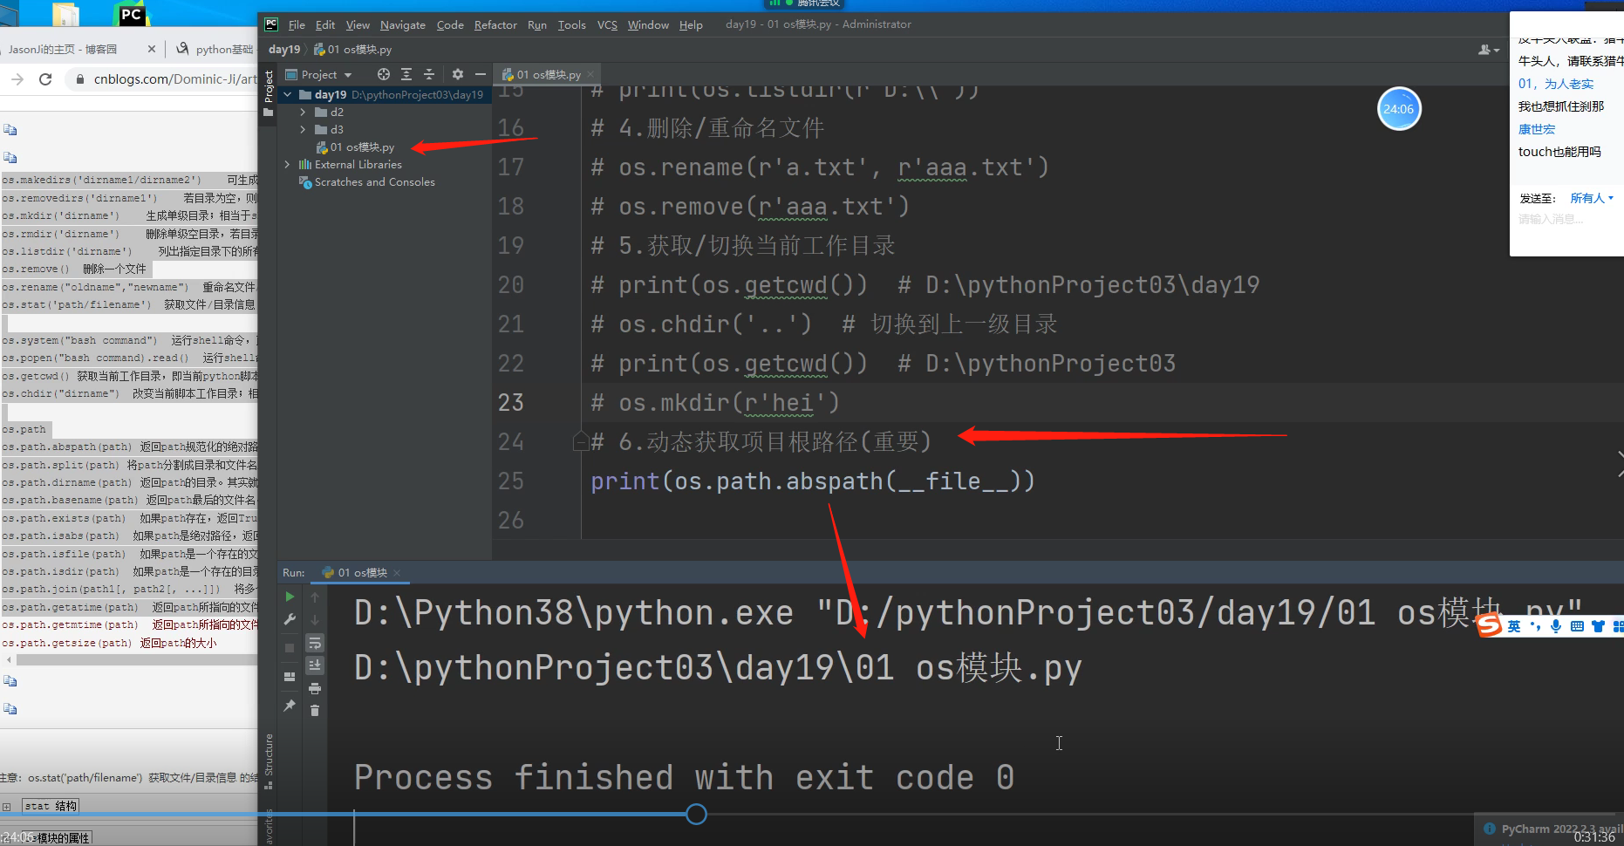1624x846 pixels.
Task: Click the 英 language toggle on input method bar
Action: point(1514,626)
